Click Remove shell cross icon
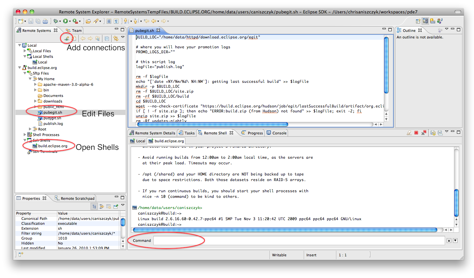 pyautogui.click(x=424, y=132)
